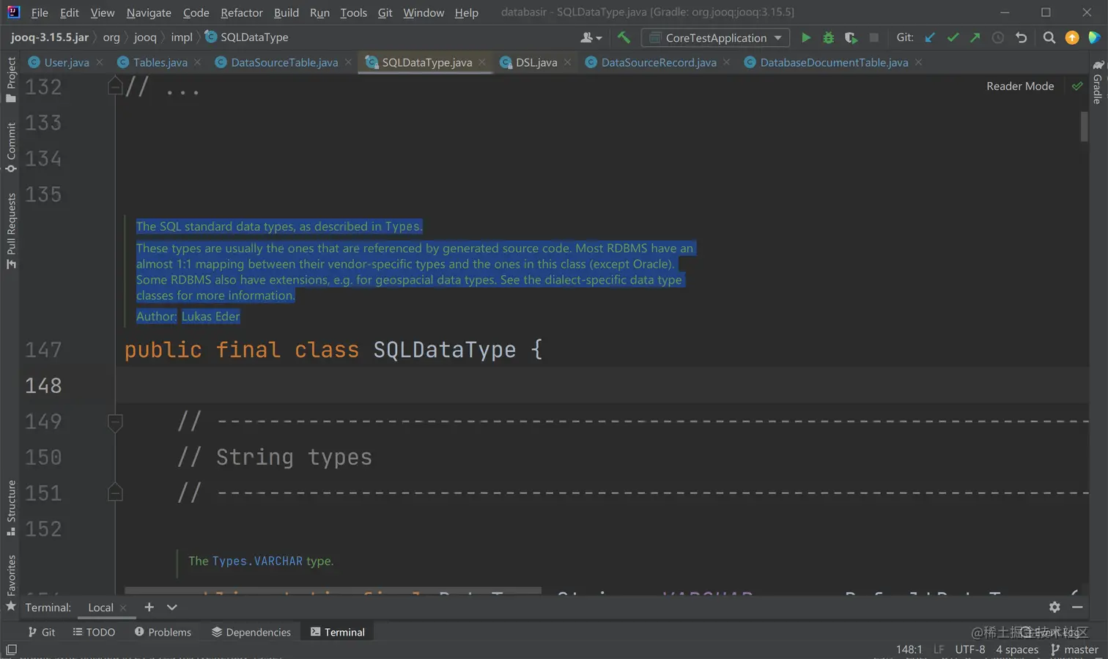Expand the terminal tab options chevron

pyautogui.click(x=171, y=607)
